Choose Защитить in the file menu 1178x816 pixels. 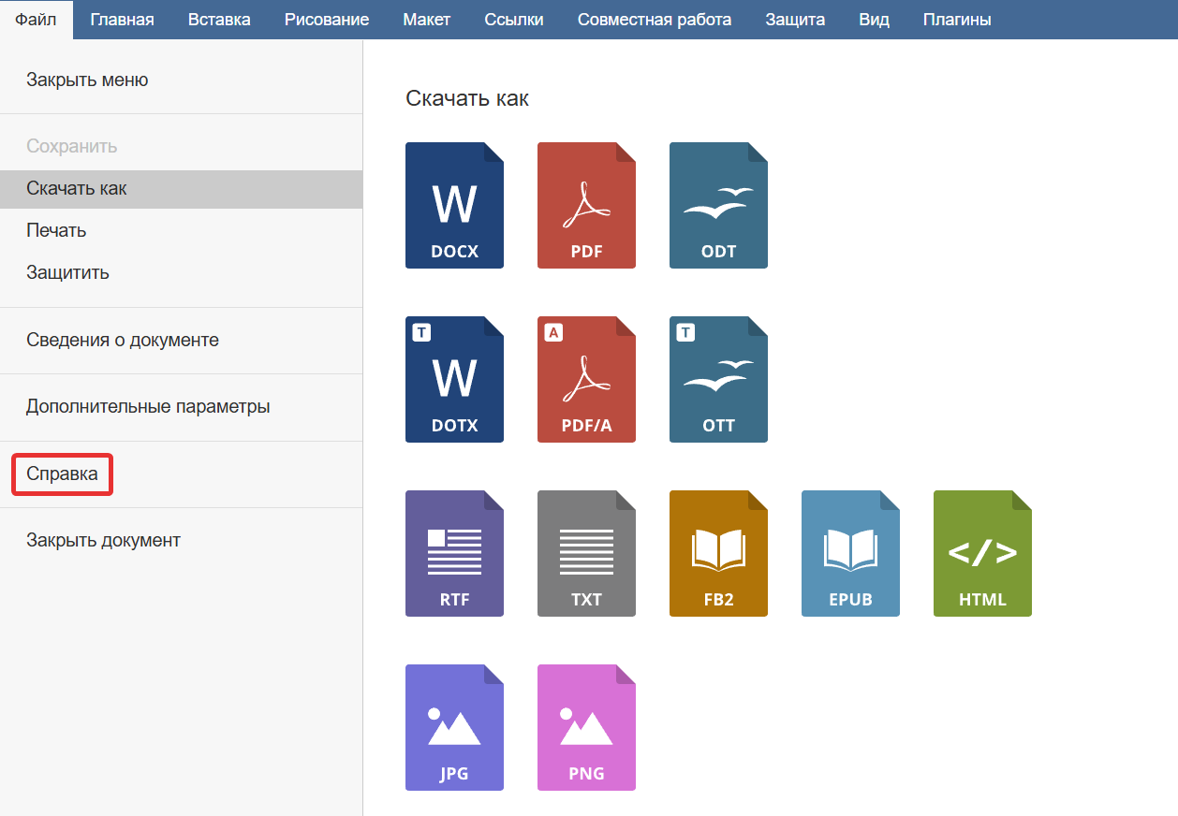click(181, 273)
